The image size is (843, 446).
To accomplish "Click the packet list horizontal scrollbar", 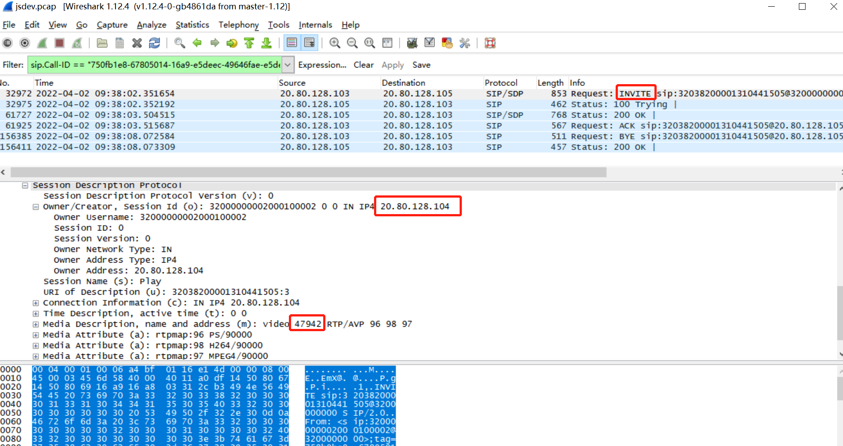I will coord(308,172).
